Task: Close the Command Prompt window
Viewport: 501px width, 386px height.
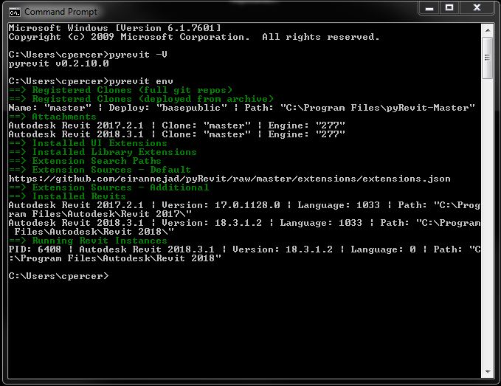Action: (x=477, y=8)
